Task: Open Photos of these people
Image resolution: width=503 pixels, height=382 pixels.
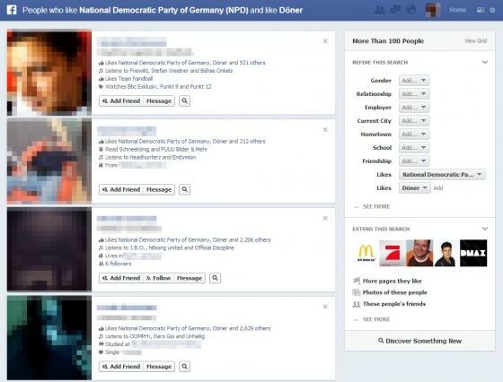Action: tap(394, 292)
